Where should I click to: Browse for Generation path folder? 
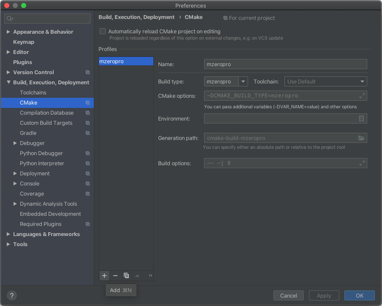click(361, 138)
